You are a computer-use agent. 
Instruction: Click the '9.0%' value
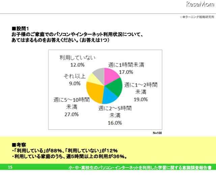point(75,83)
